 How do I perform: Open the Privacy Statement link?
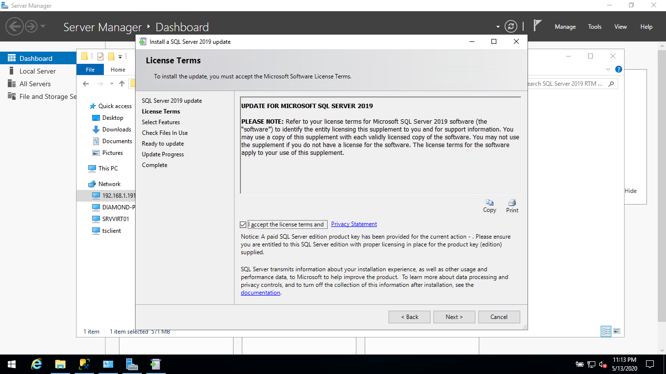(x=354, y=224)
